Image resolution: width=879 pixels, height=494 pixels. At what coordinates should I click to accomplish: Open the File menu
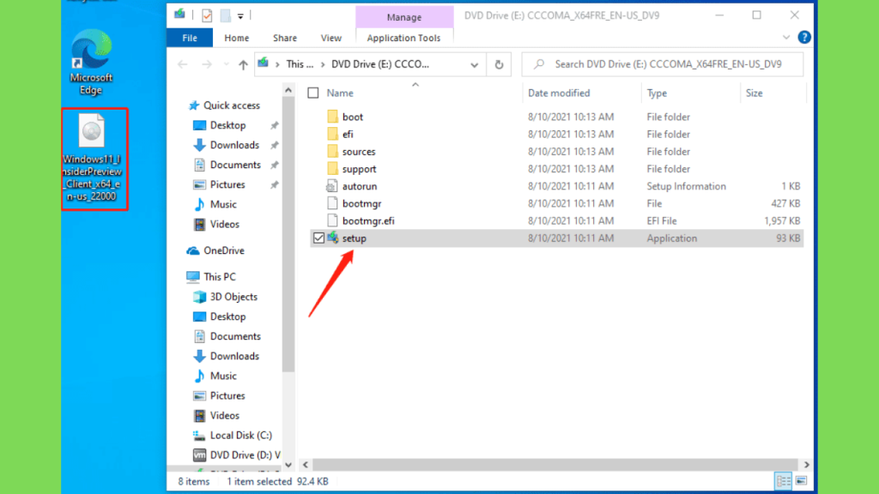190,38
